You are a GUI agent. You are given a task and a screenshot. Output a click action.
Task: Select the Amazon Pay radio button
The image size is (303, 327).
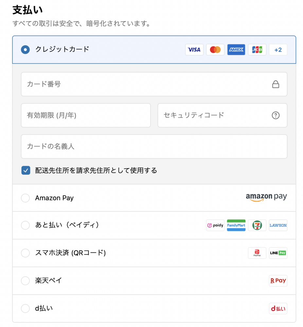[x=25, y=198]
